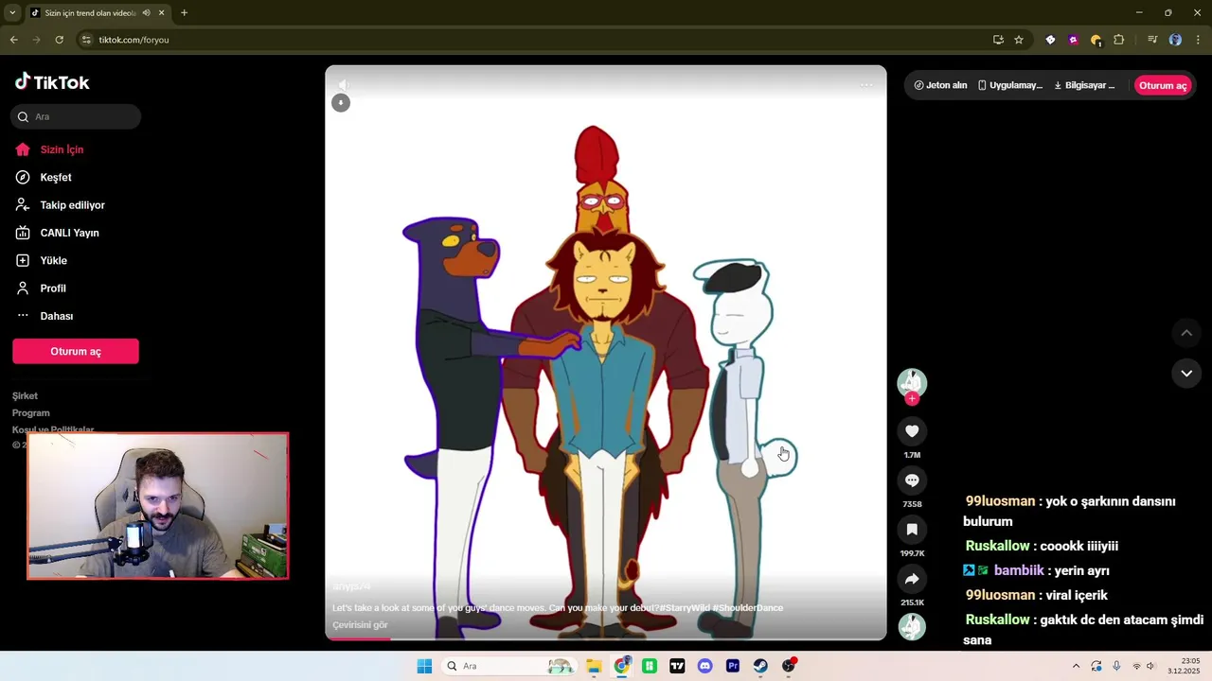Expand the Program footer section
Screen dimensions: 1212x681
click(x=31, y=413)
